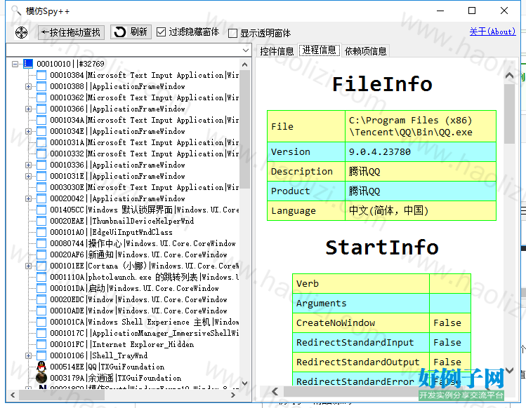This screenshot has height=408, width=526.
Task: Click window icon beside 00010384 Microsoft Text Input
Action: point(41,75)
